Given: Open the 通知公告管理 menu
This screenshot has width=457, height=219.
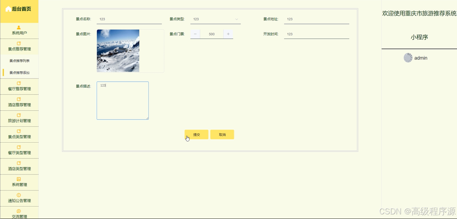Looking at the screenshot, I should 19,198.
